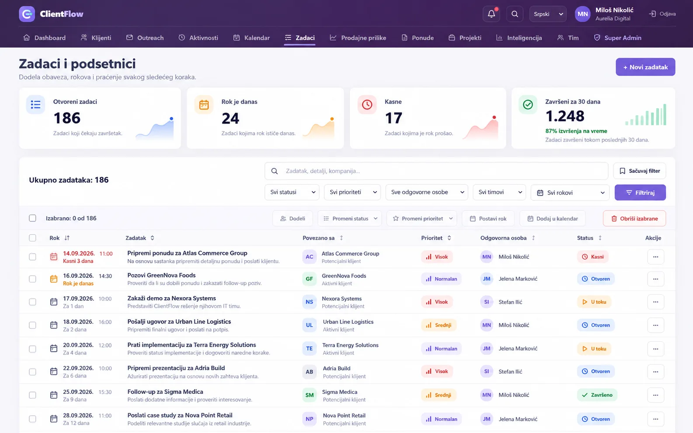Open the Sve odgovorne osobe dropdown

point(427,192)
